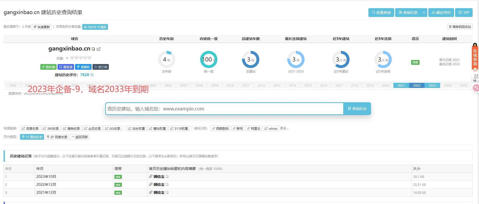The width and height of the screenshot is (479, 204).
Task: Open 必应收录 quick link
Action: coord(92,128)
